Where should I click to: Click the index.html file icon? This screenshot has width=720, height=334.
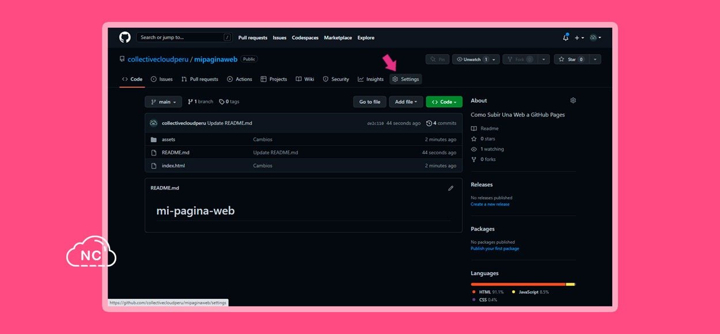point(154,166)
